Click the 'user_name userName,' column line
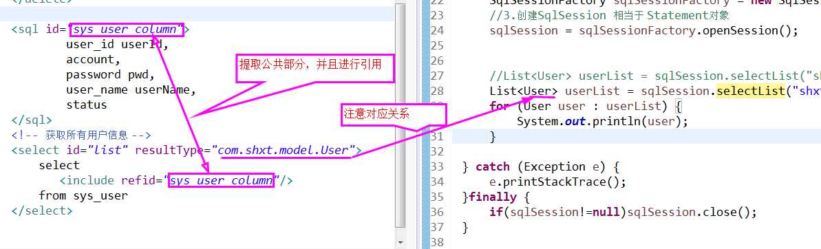Viewport: 821px width, 249px height. (x=131, y=90)
